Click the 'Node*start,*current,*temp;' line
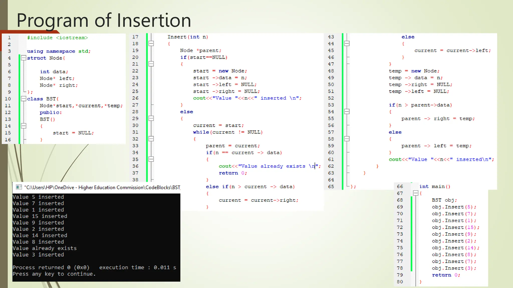Image resolution: width=513 pixels, height=288 pixels. click(81, 106)
